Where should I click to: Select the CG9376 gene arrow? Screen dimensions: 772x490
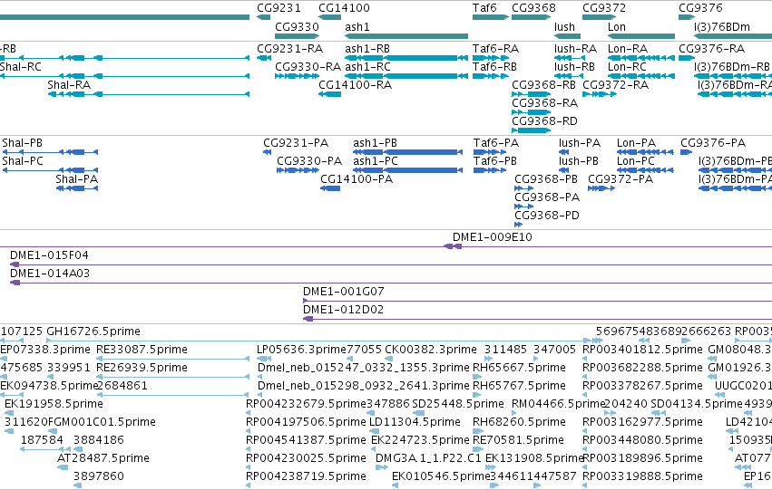point(687,17)
